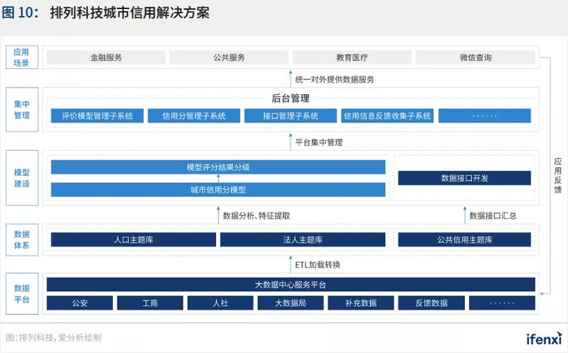The height and width of the screenshot is (353, 568).
Task: Select the 公共服务 box
Action: (x=229, y=58)
